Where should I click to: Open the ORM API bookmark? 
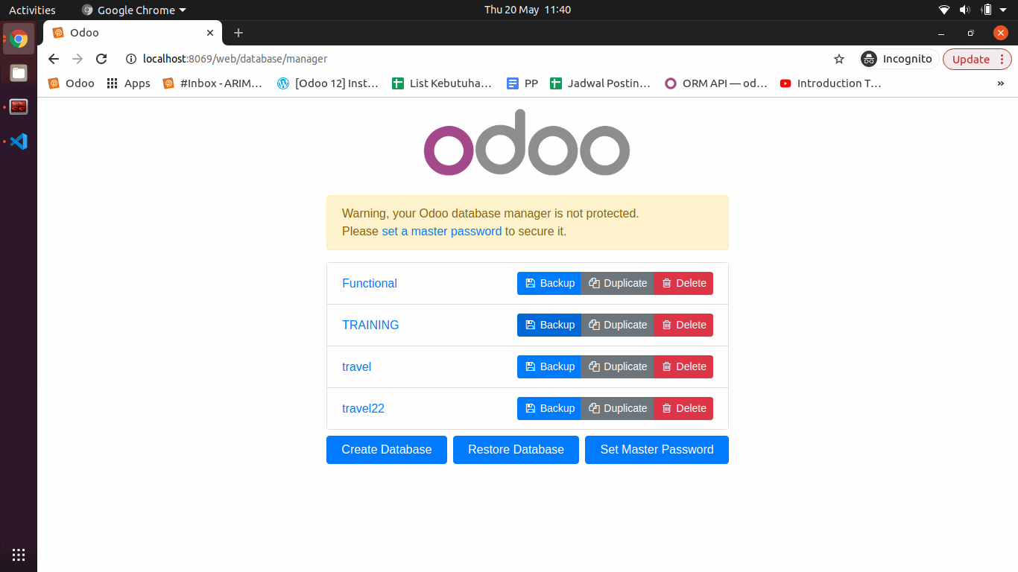(x=716, y=83)
